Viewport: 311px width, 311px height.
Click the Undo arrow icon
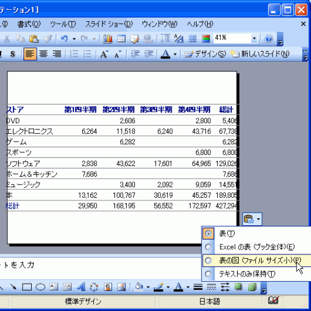pyautogui.click(x=65, y=39)
